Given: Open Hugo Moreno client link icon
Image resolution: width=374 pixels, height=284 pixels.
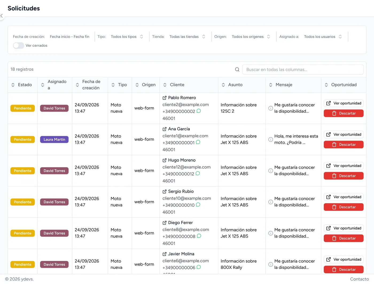Looking at the screenshot, I should [x=165, y=160].
